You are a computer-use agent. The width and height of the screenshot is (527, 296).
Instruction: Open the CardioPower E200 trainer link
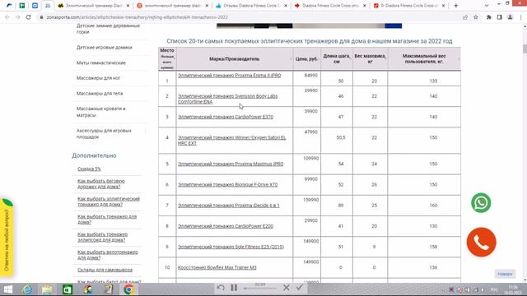click(x=226, y=226)
